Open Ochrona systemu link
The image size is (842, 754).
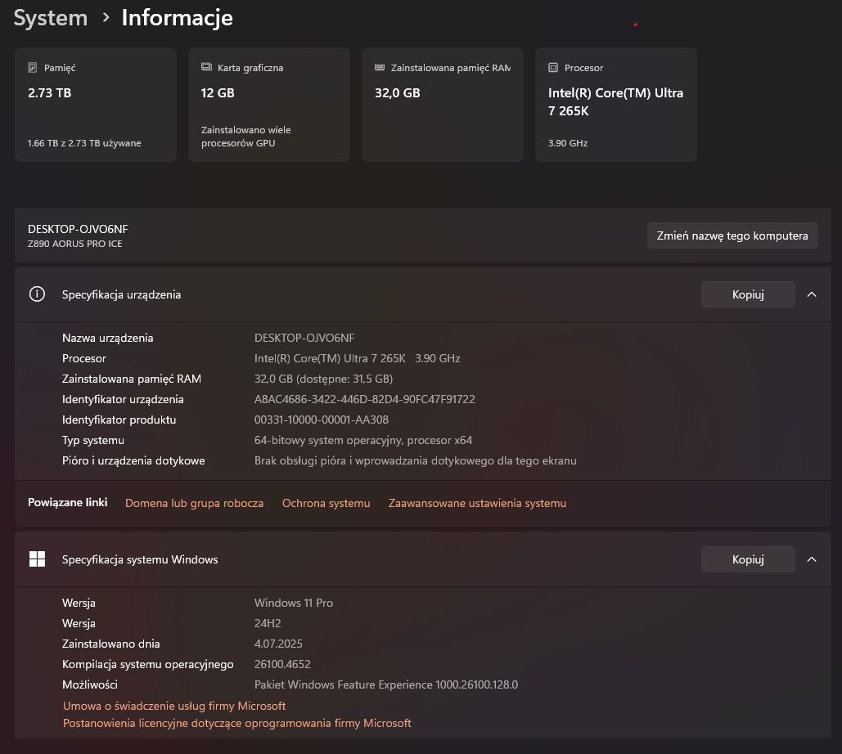click(x=326, y=503)
